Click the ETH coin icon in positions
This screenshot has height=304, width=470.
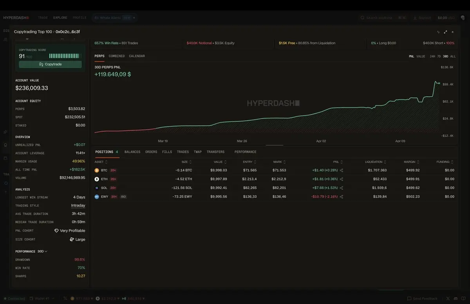[x=97, y=179]
